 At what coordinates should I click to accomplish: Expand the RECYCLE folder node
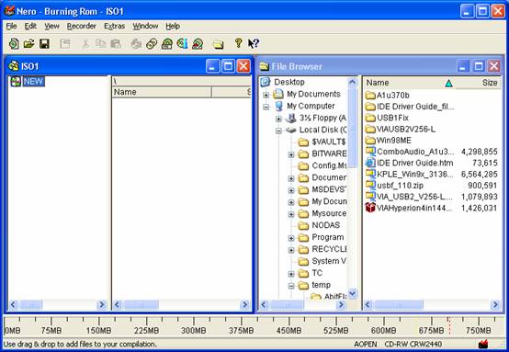[291, 250]
